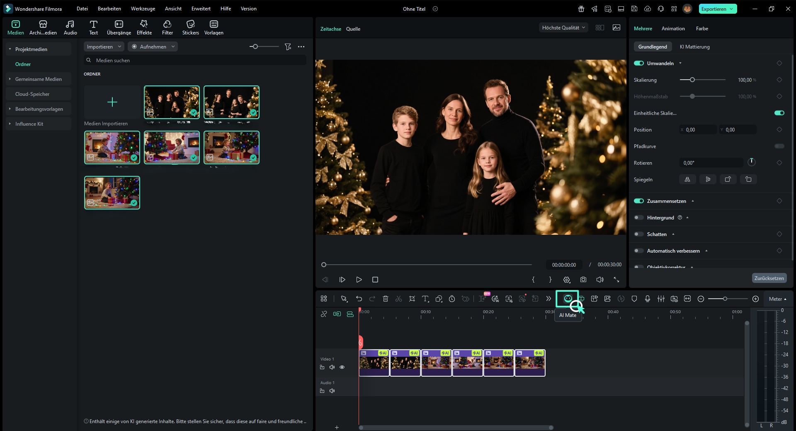Open the Höchste Qualität quality dropdown
This screenshot has height=431, width=796.
(x=563, y=28)
